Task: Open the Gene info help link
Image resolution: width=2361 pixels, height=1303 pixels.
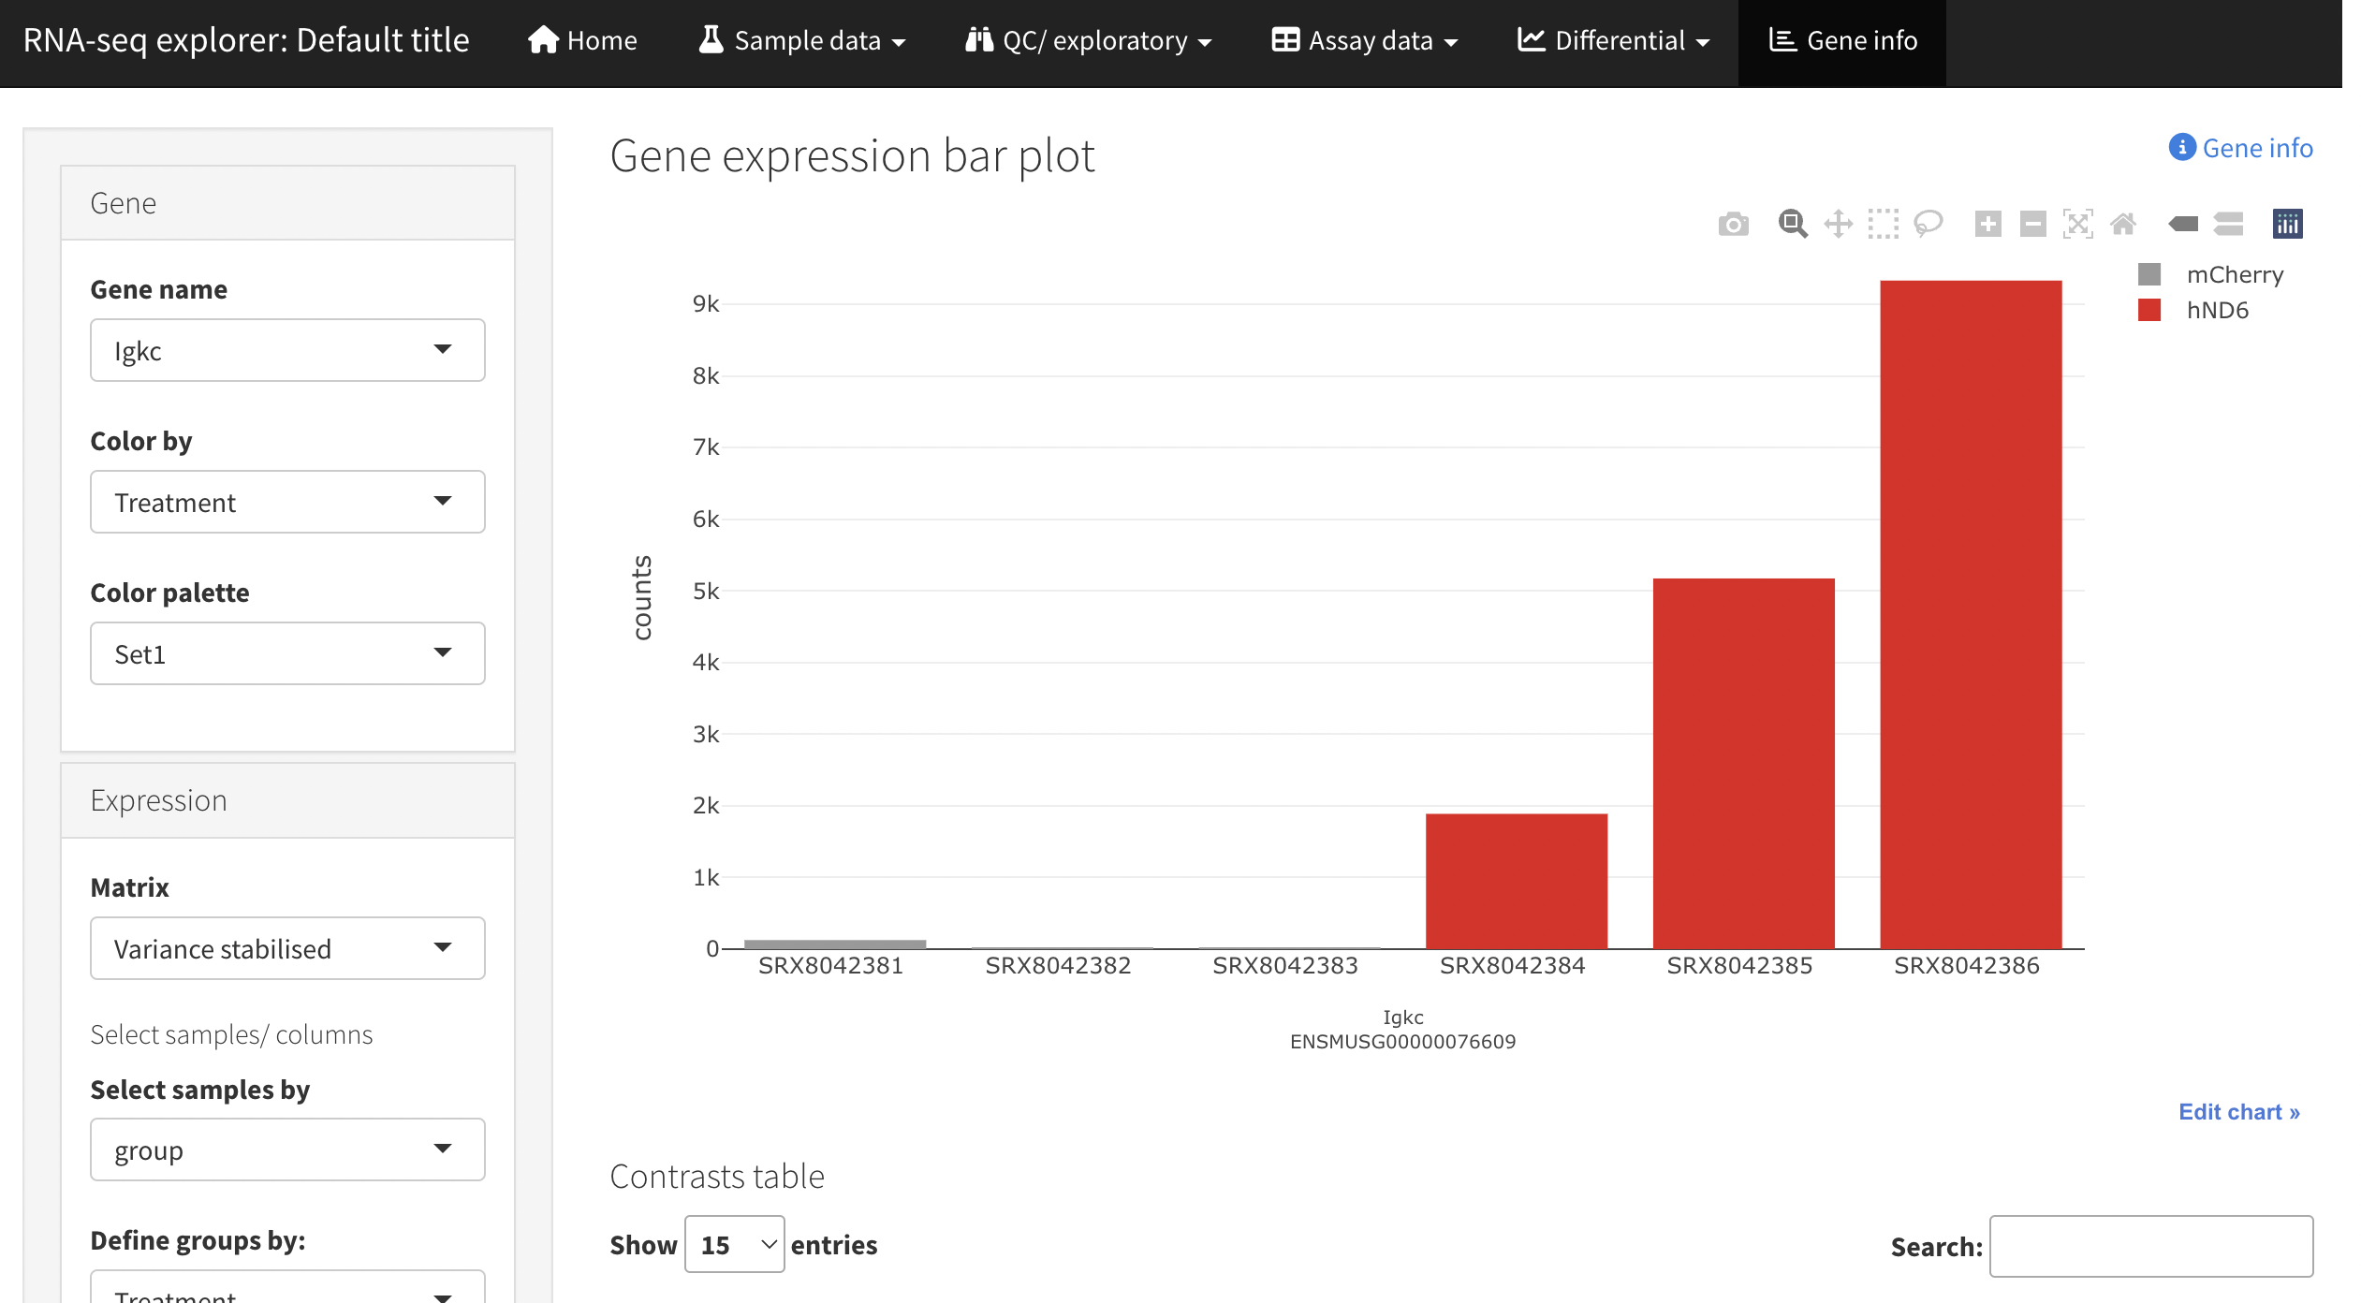Action: 2241,148
